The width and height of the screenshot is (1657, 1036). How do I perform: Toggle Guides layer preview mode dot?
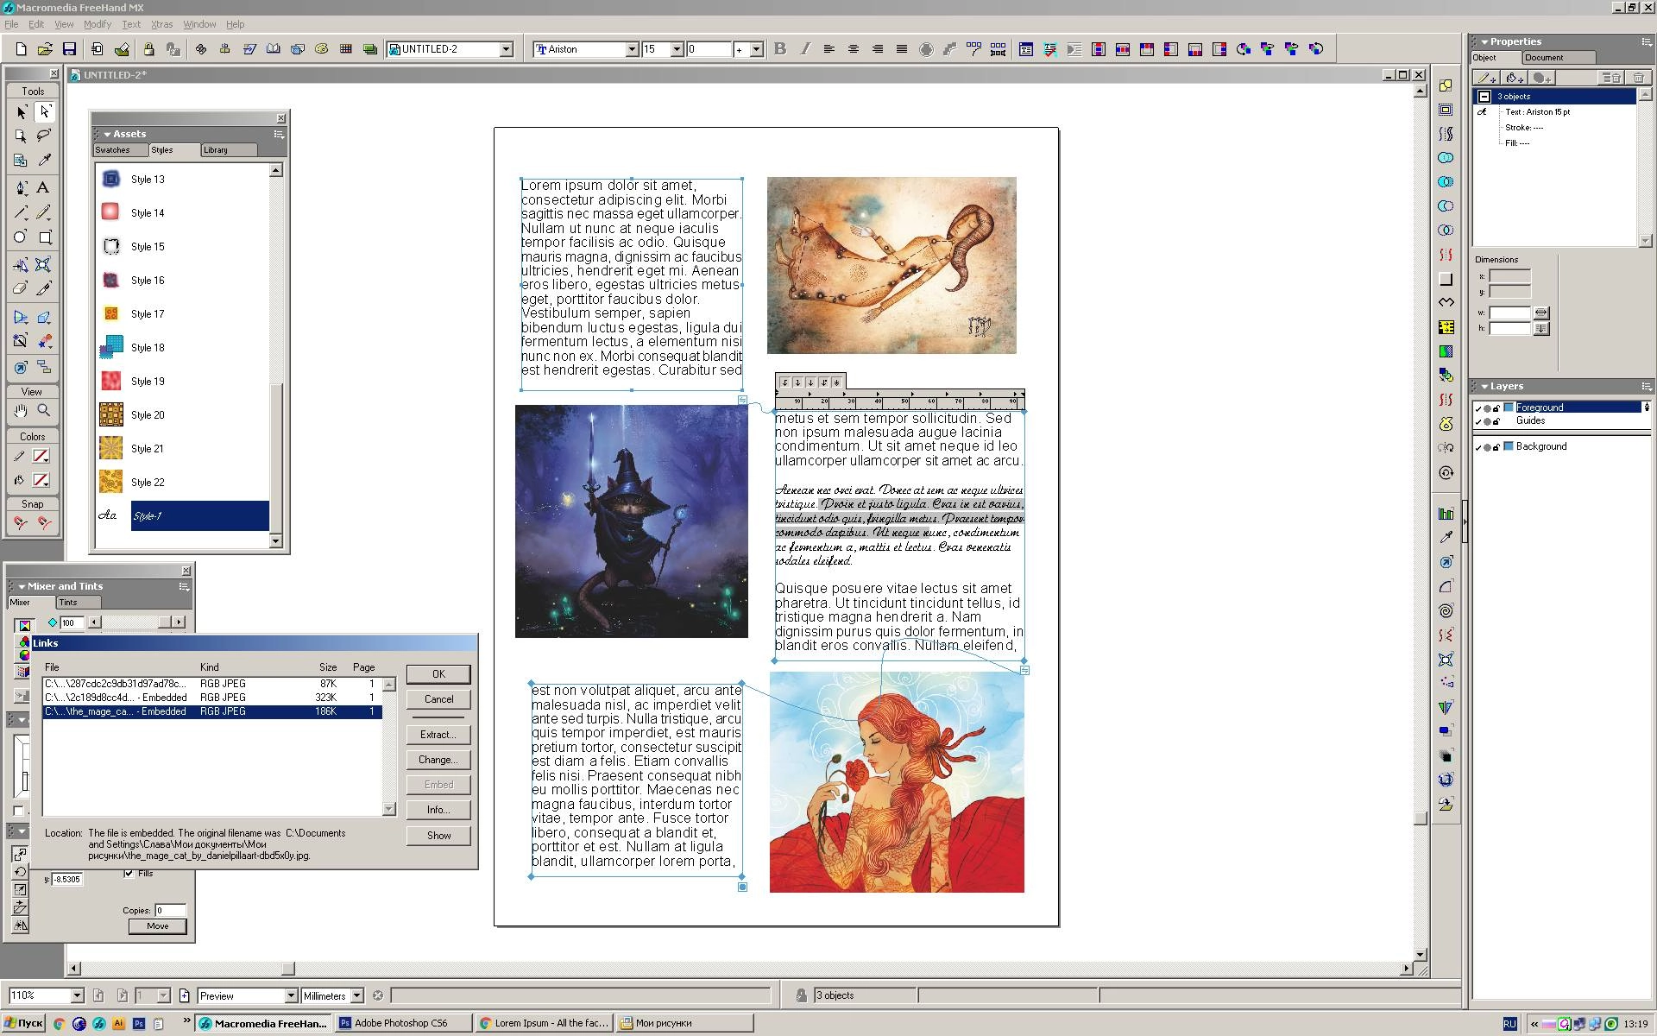tap(1488, 421)
